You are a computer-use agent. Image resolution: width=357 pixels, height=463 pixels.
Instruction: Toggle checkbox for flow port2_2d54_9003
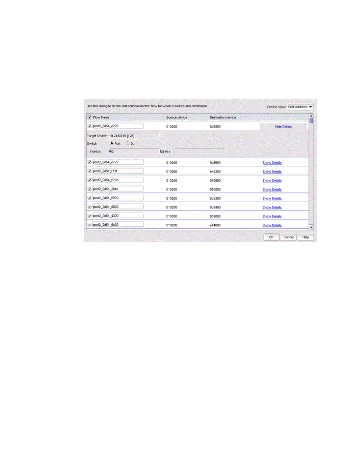(89, 207)
